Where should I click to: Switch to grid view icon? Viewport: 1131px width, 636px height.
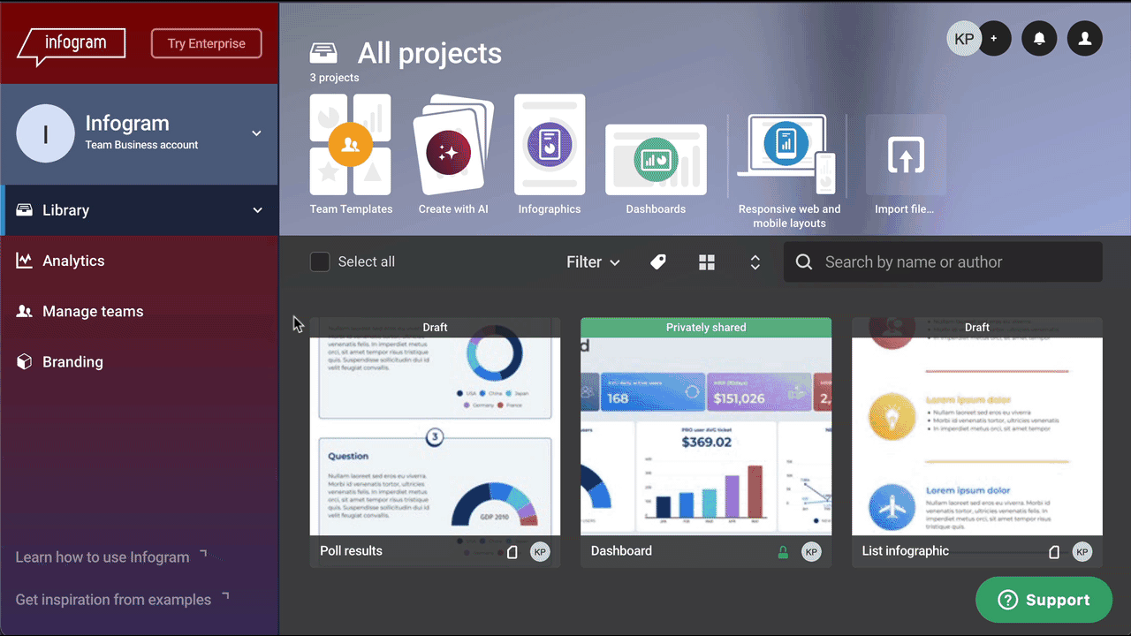pyautogui.click(x=707, y=262)
